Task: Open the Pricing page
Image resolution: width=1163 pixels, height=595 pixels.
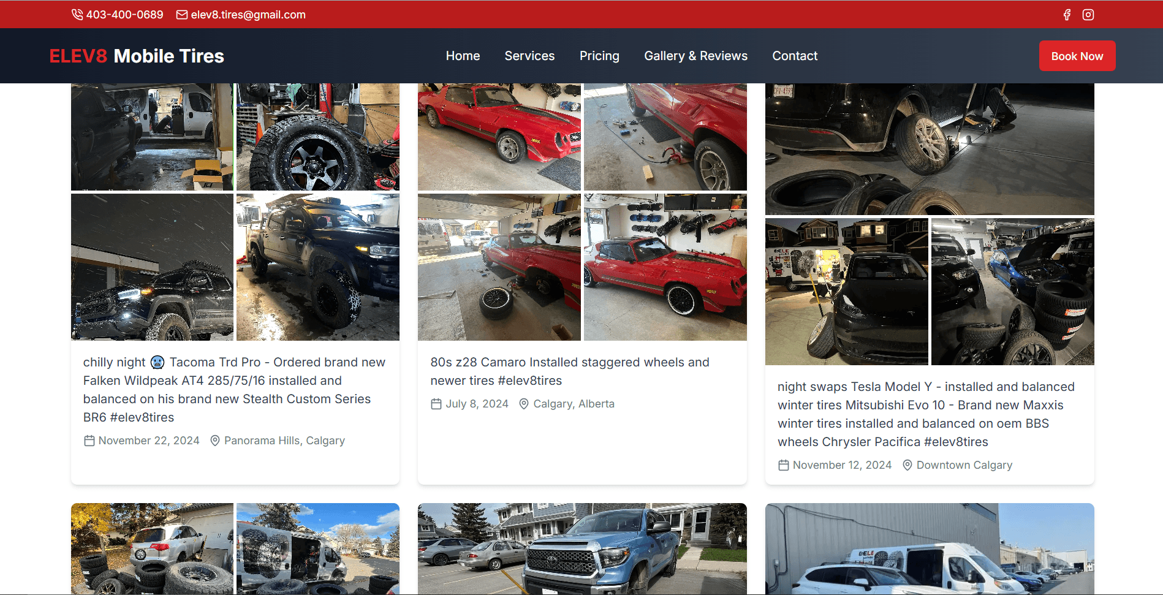Action: [599, 56]
